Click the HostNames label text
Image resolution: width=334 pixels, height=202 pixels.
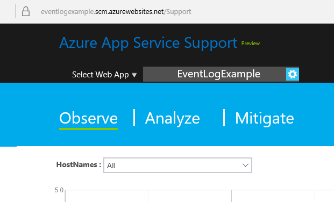(79, 165)
